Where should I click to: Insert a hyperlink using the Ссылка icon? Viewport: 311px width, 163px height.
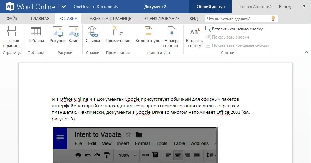coord(93,35)
